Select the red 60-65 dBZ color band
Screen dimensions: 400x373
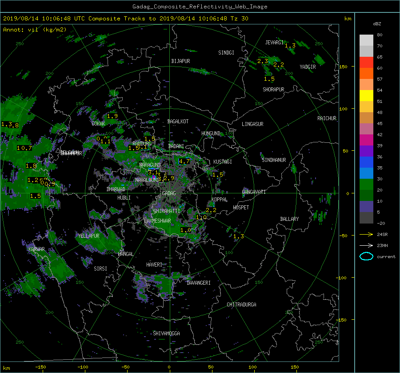click(366, 62)
